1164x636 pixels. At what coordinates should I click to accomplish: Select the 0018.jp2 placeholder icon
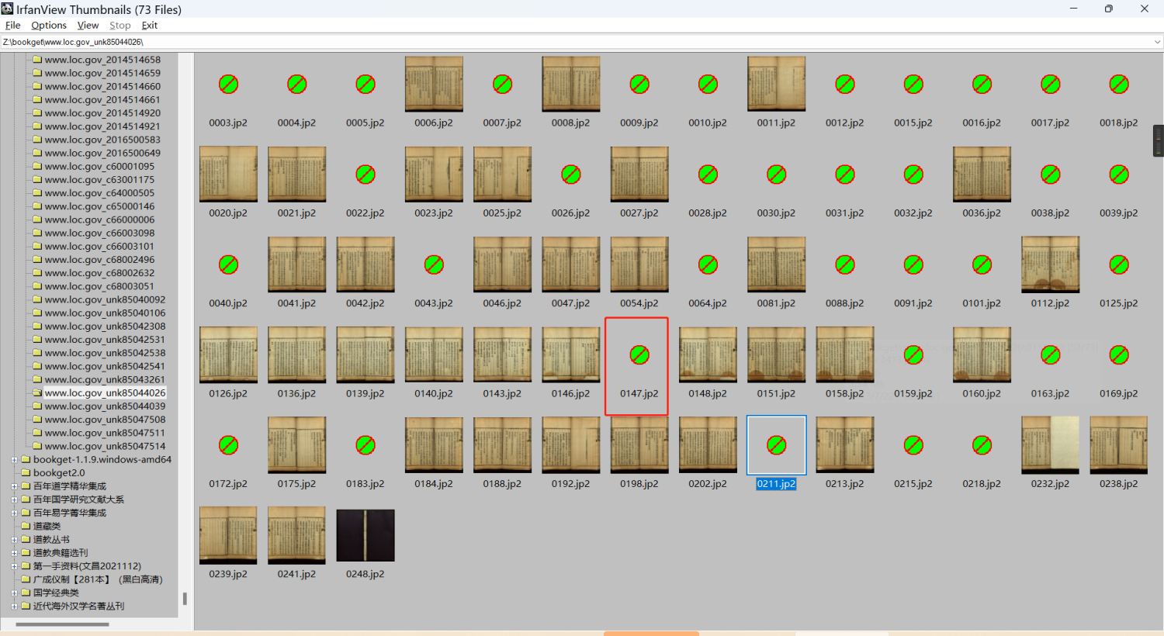pos(1118,85)
